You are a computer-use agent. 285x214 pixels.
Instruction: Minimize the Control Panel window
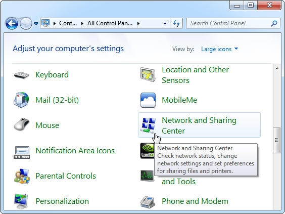(x=237, y=6)
